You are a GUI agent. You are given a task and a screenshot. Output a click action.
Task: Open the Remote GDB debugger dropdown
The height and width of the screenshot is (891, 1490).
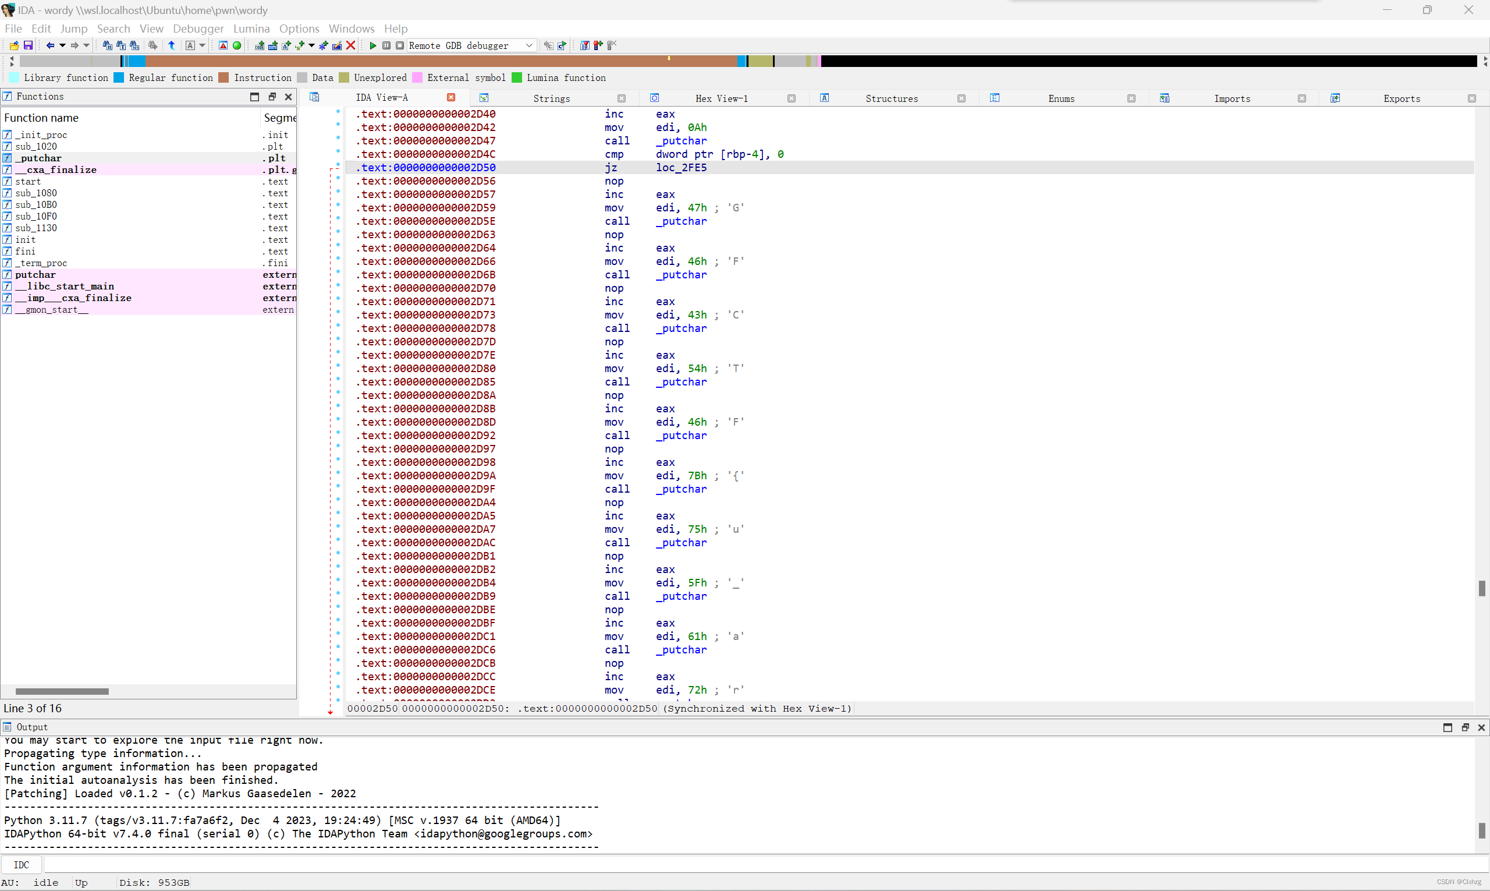click(528, 45)
